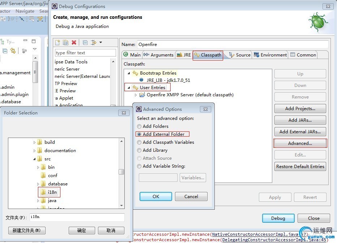Image resolution: width=337 pixels, height=243 pixels.
Task: Click the Openfire XMPP Server project icon
Action: (142, 95)
